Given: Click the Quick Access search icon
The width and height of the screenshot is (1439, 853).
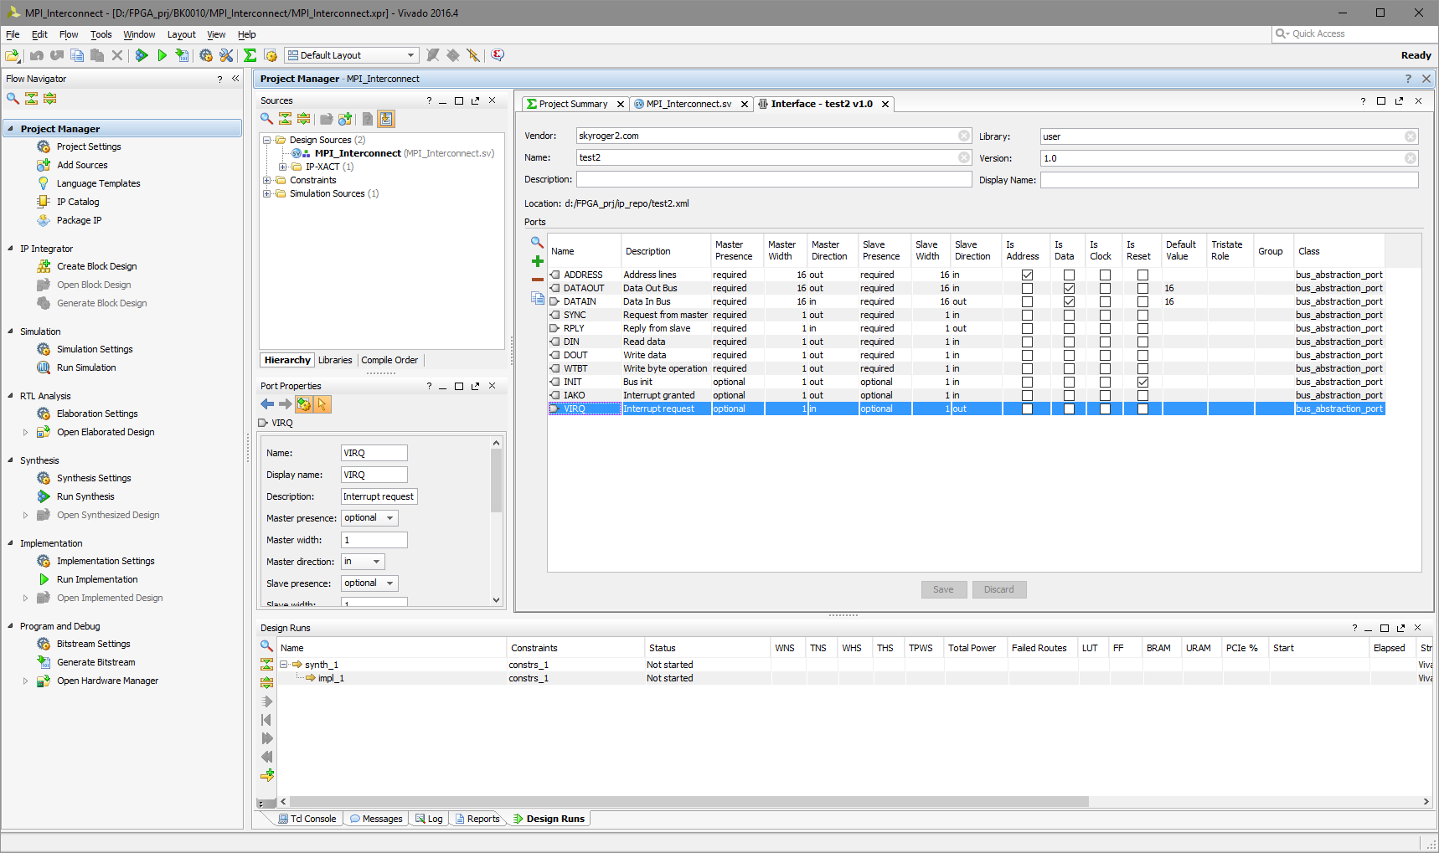Looking at the screenshot, I should coord(1282,33).
